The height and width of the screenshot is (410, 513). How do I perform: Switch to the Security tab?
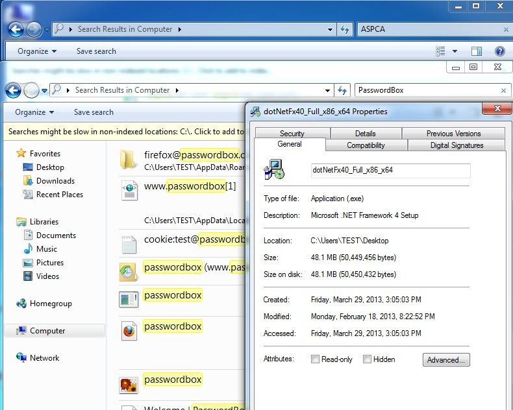[x=292, y=134]
